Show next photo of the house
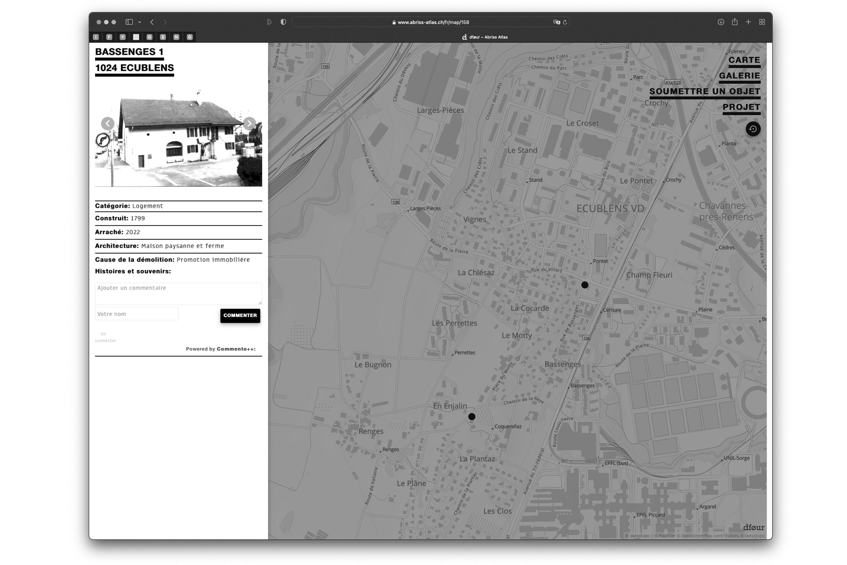847x565 pixels. click(x=249, y=124)
